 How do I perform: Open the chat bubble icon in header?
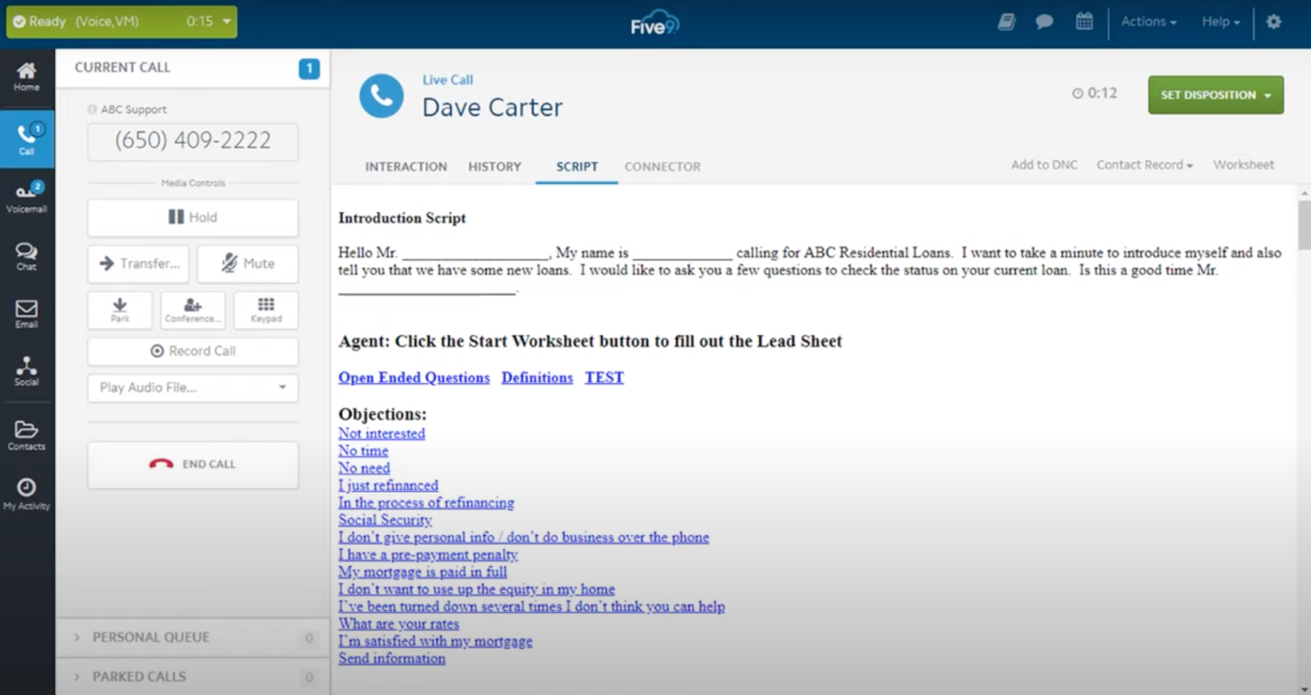(x=1044, y=22)
